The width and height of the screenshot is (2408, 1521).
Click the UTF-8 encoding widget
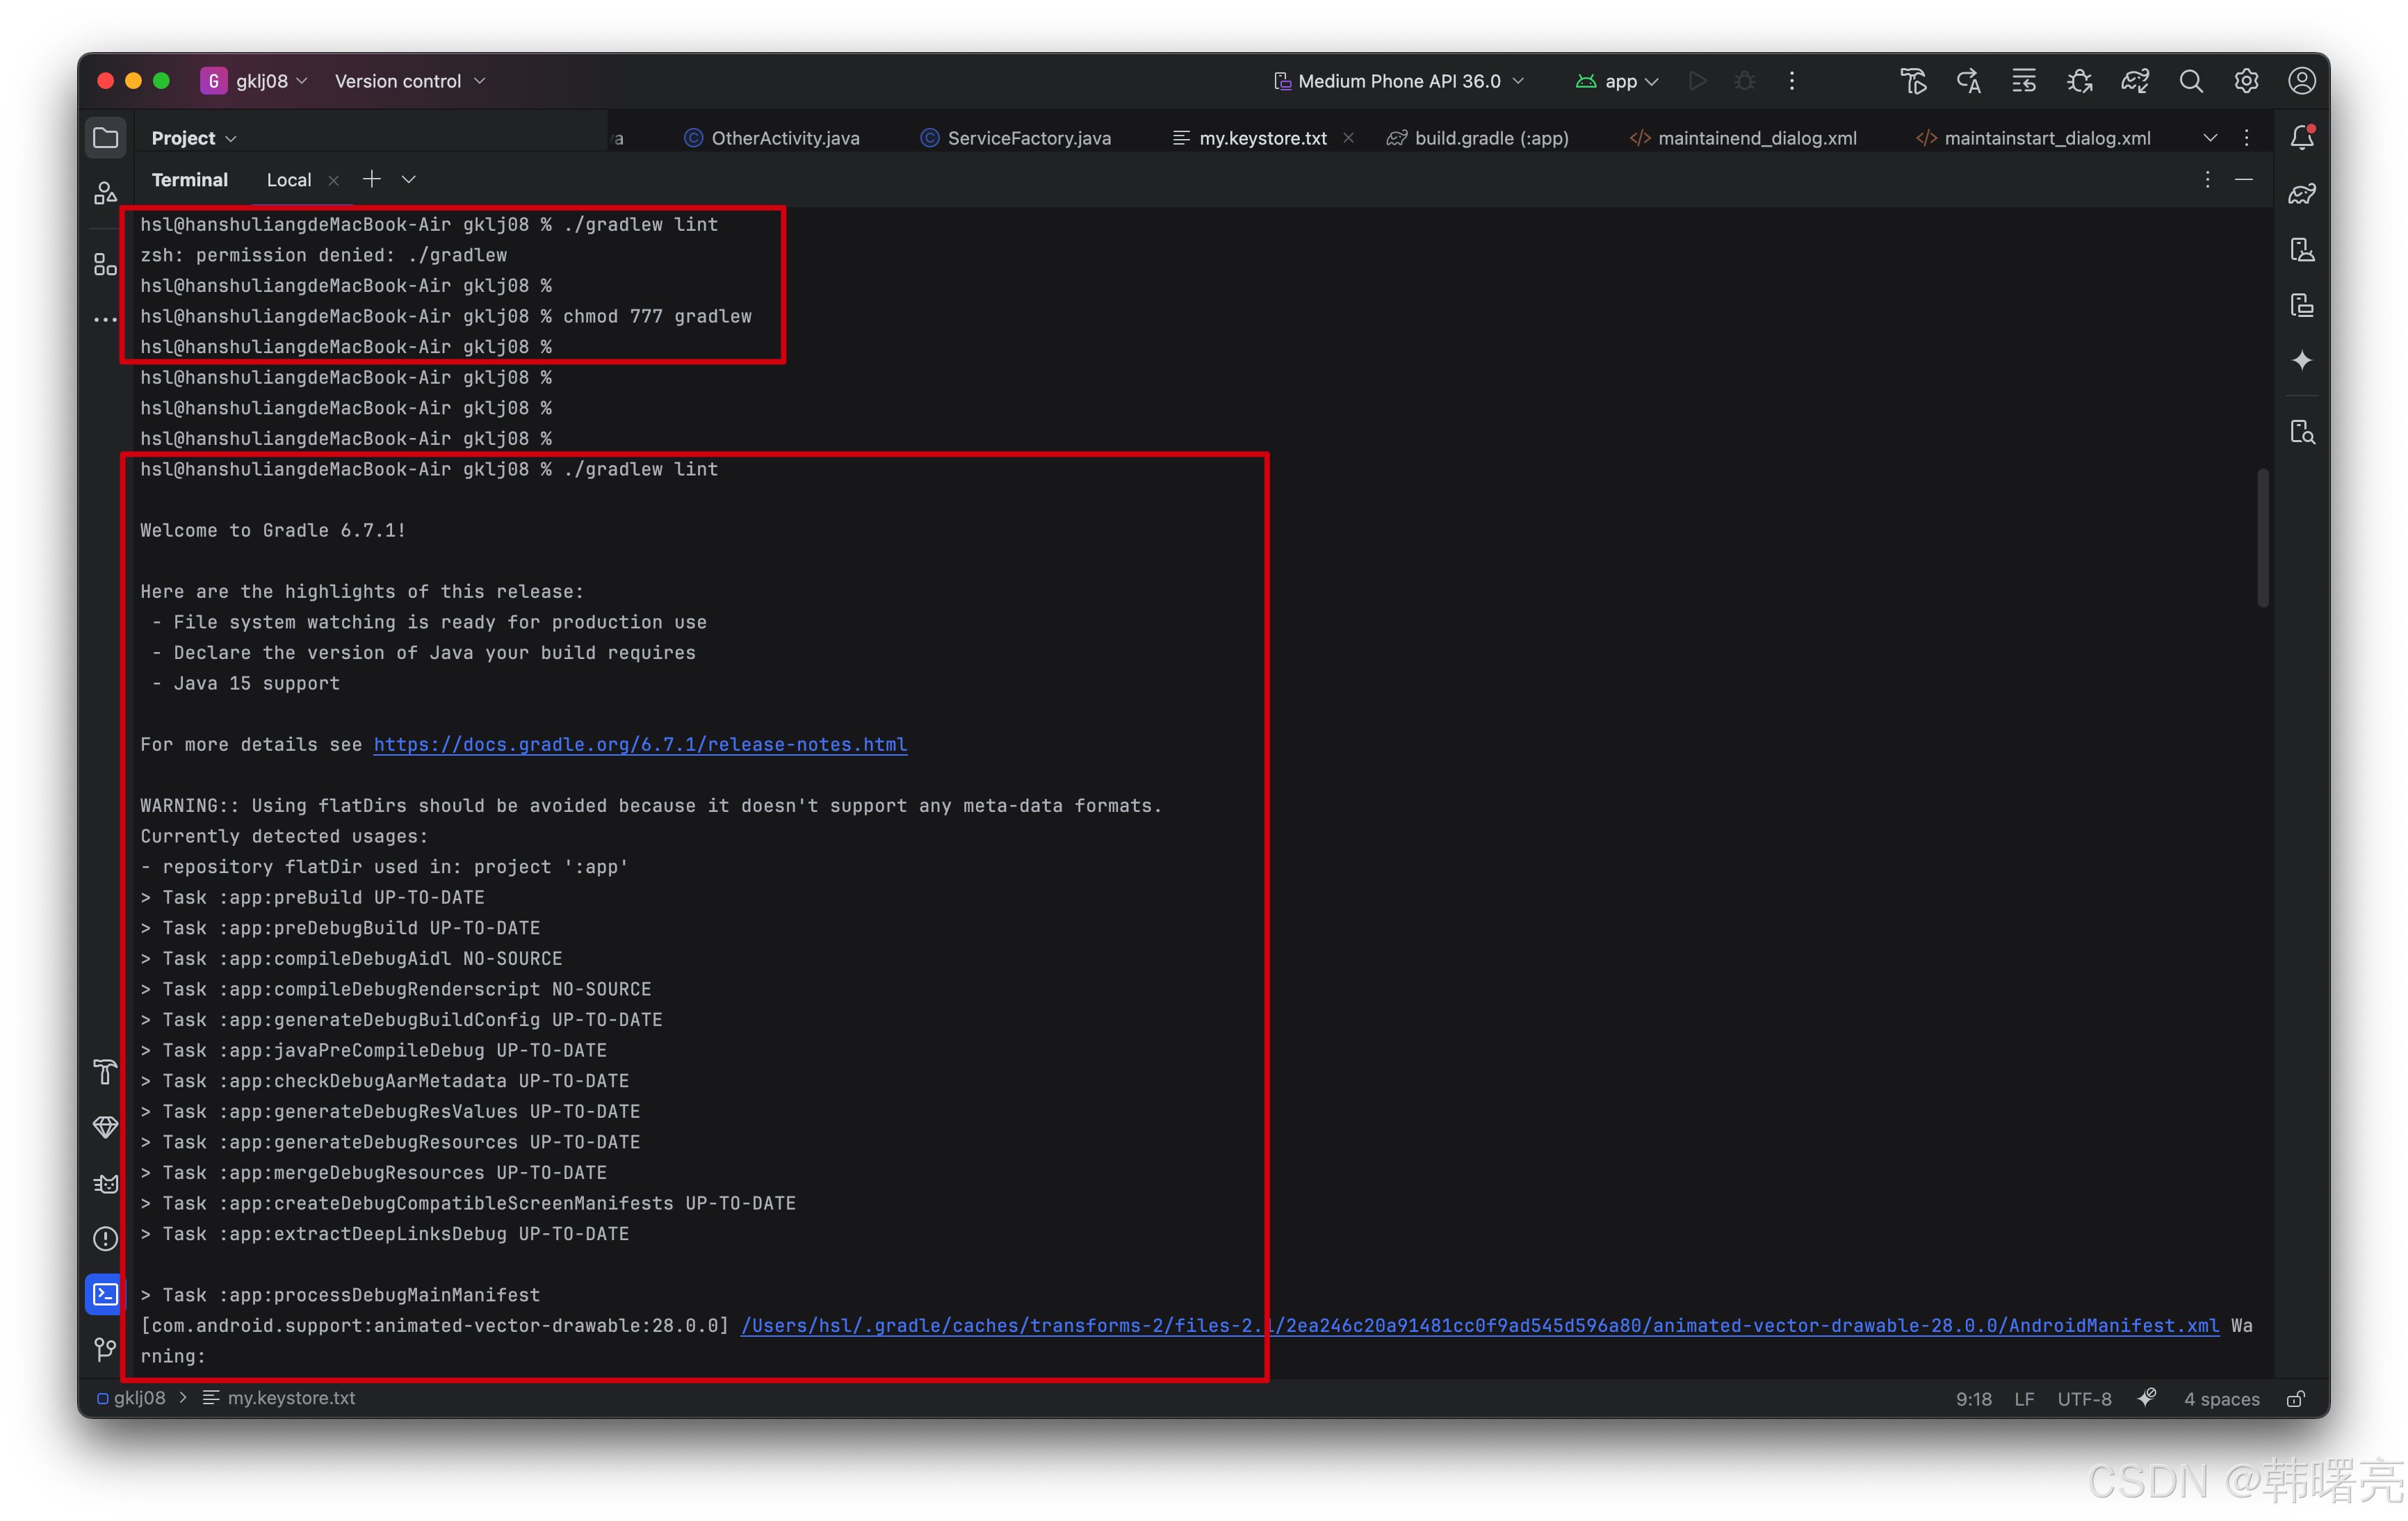click(2084, 1398)
